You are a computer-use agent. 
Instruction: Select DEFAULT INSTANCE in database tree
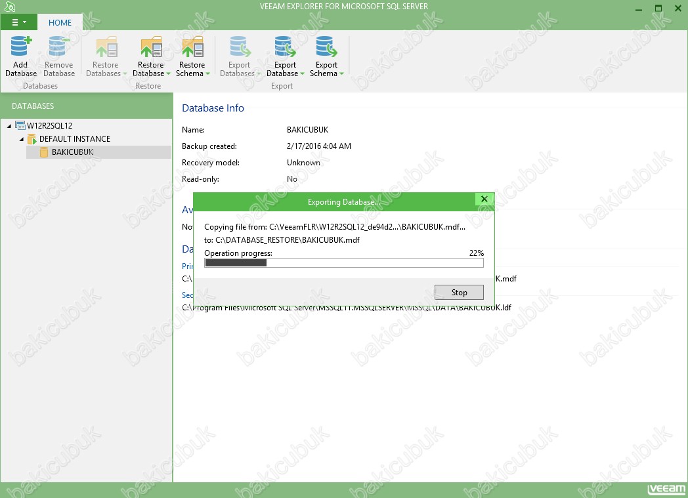[75, 139]
